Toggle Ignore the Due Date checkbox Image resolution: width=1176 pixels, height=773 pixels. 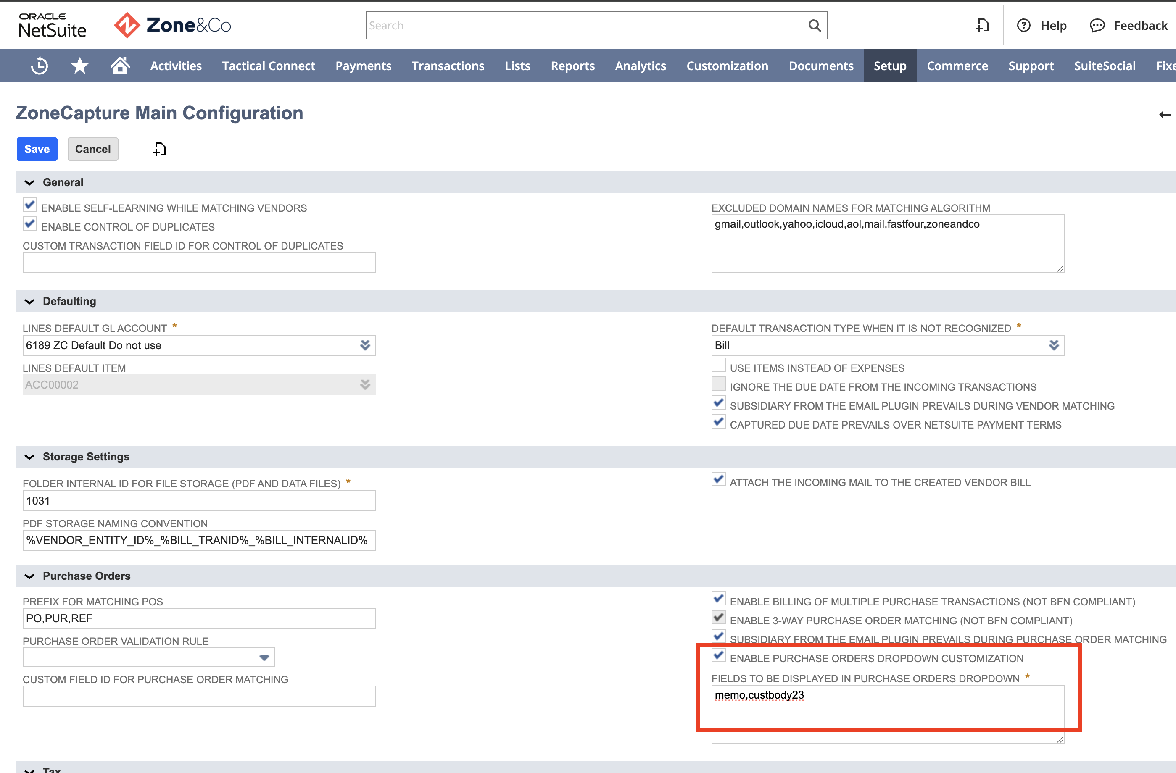(x=718, y=384)
